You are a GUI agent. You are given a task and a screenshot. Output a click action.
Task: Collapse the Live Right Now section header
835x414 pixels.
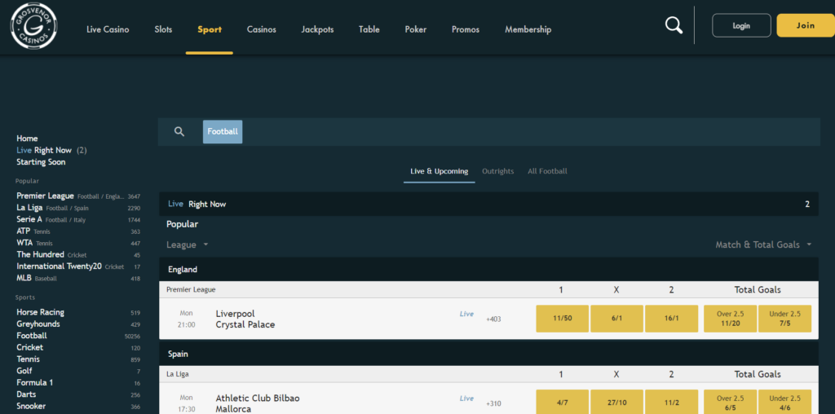tap(489, 204)
